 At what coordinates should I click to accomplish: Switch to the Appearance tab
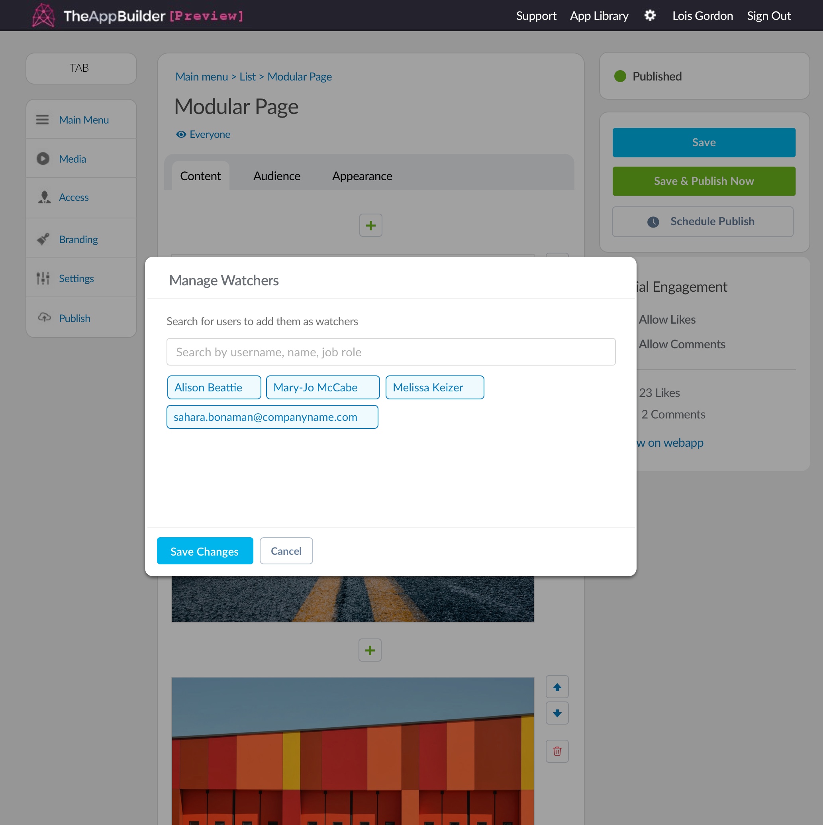363,176
